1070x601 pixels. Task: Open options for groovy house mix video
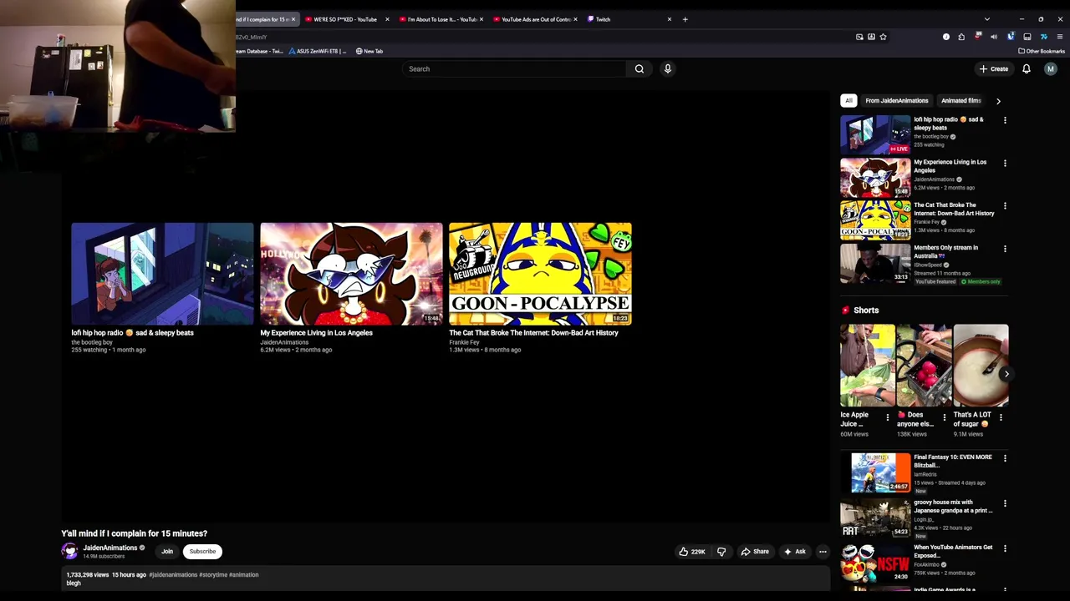(1005, 503)
